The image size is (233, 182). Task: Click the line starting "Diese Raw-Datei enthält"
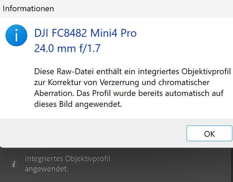click(x=132, y=72)
